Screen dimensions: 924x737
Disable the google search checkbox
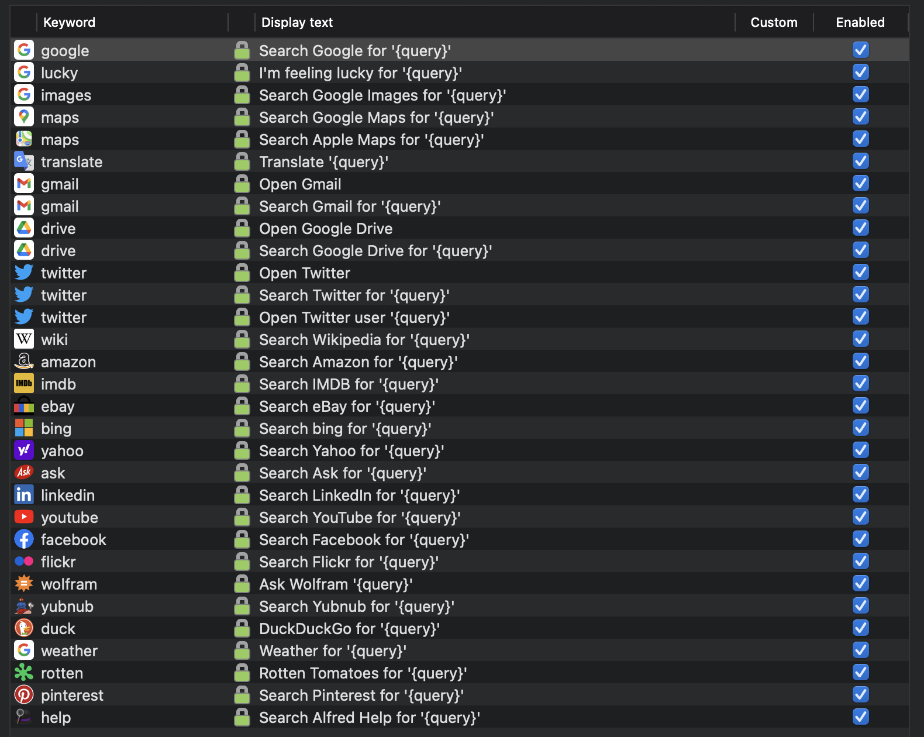point(860,50)
